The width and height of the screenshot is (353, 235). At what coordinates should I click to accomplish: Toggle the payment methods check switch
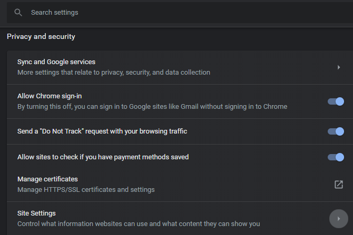336,157
